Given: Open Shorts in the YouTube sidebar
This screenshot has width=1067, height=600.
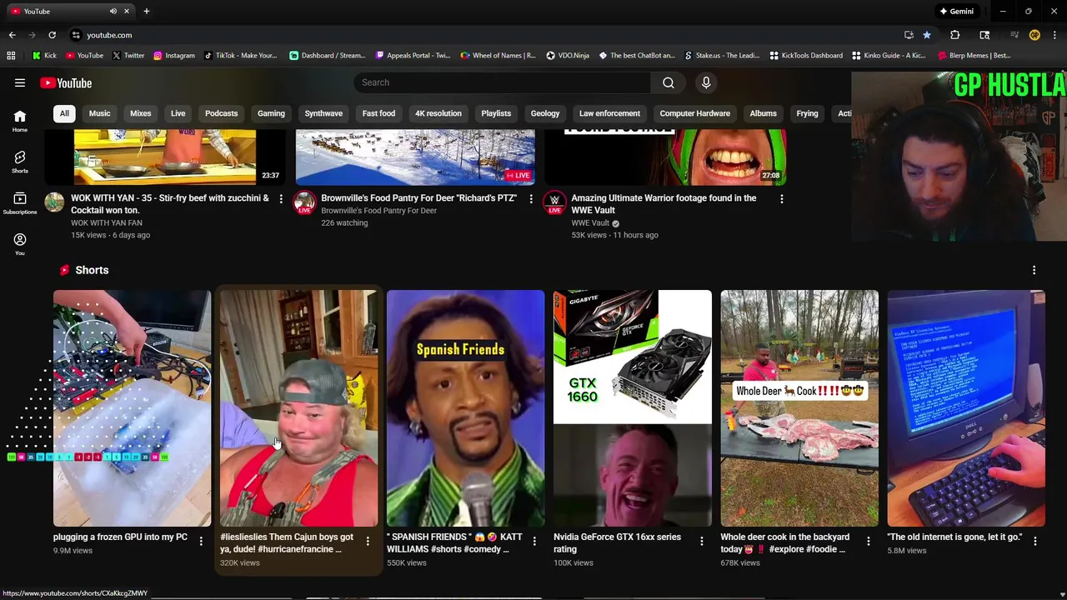Looking at the screenshot, I should coord(19,162).
